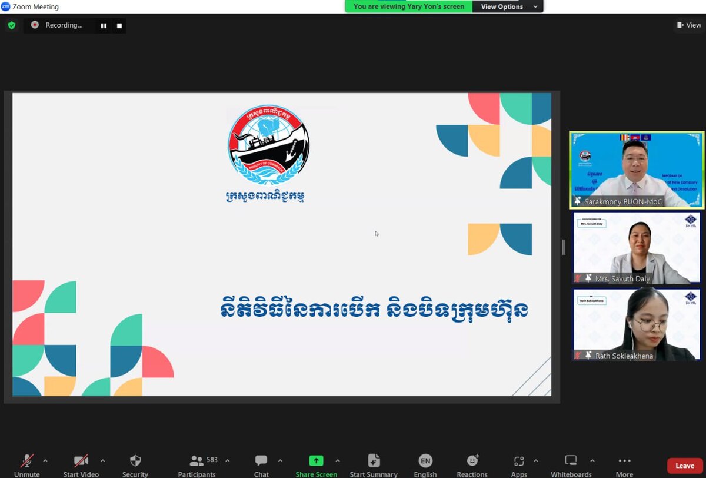Click the divider handle beside video thumbnails
Screen dimensions: 706x478
(x=564, y=247)
